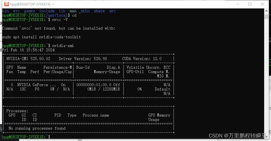
Task: Click 'NVIDIA GeForce ...' GPU name
Action: pyautogui.click(x=37, y=85)
